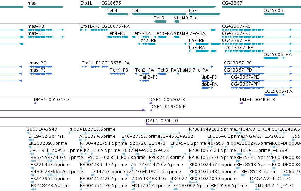Image resolution: width=301 pixels, height=191 pixels.
Task: Select the DME1-006A02.R clone end
Action: tap(151, 103)
